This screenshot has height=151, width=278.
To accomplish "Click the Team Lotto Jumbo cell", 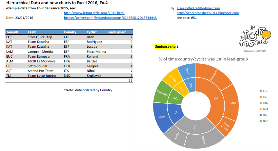I will pos(42,75).
